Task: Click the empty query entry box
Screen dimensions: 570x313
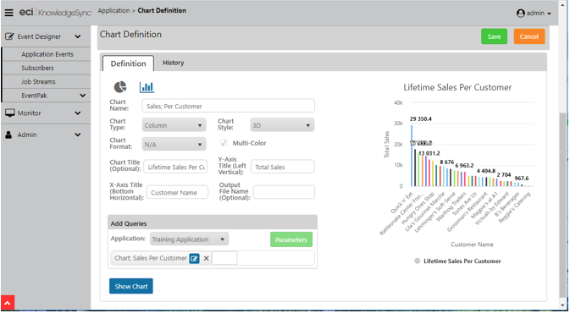Action: pos(224,258)
